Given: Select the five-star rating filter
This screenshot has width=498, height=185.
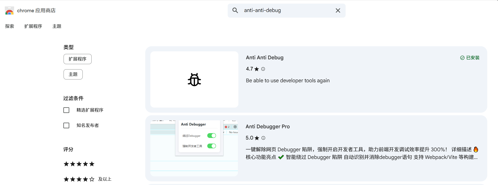Looking at the screenshot, I should pos(79,164).
